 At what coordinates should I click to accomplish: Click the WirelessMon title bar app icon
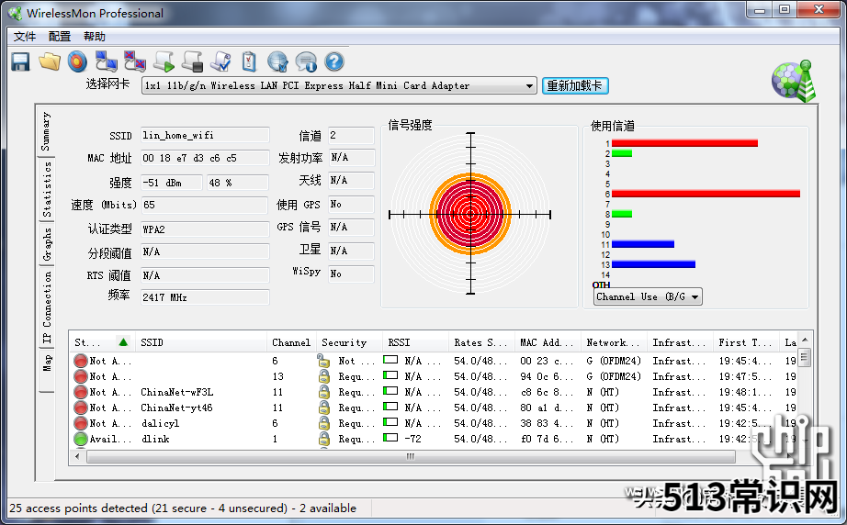pos(15,13)
